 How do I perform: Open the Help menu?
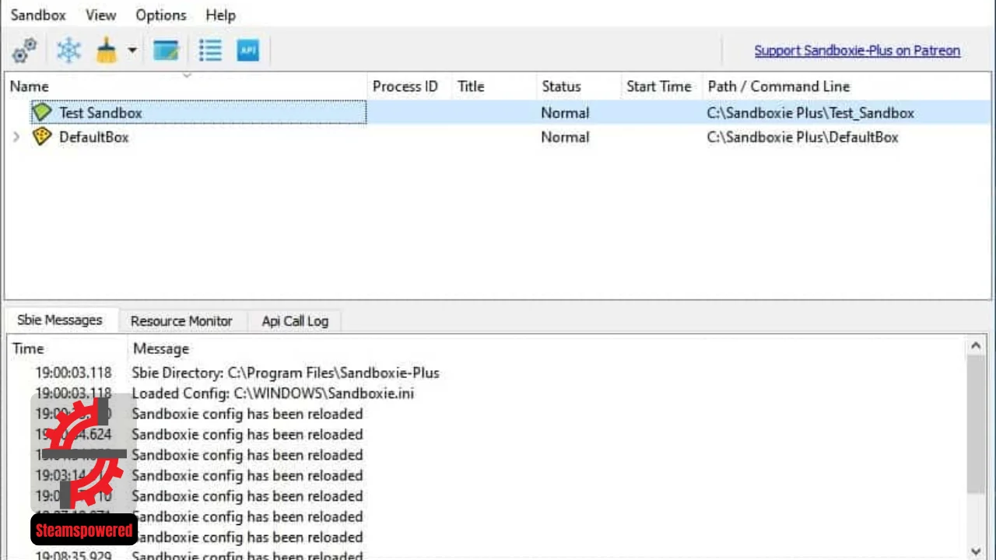tap(220, 15)
